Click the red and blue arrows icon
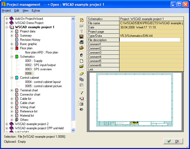The height and width of the screenshot is (149, 190). coord(81,110)
